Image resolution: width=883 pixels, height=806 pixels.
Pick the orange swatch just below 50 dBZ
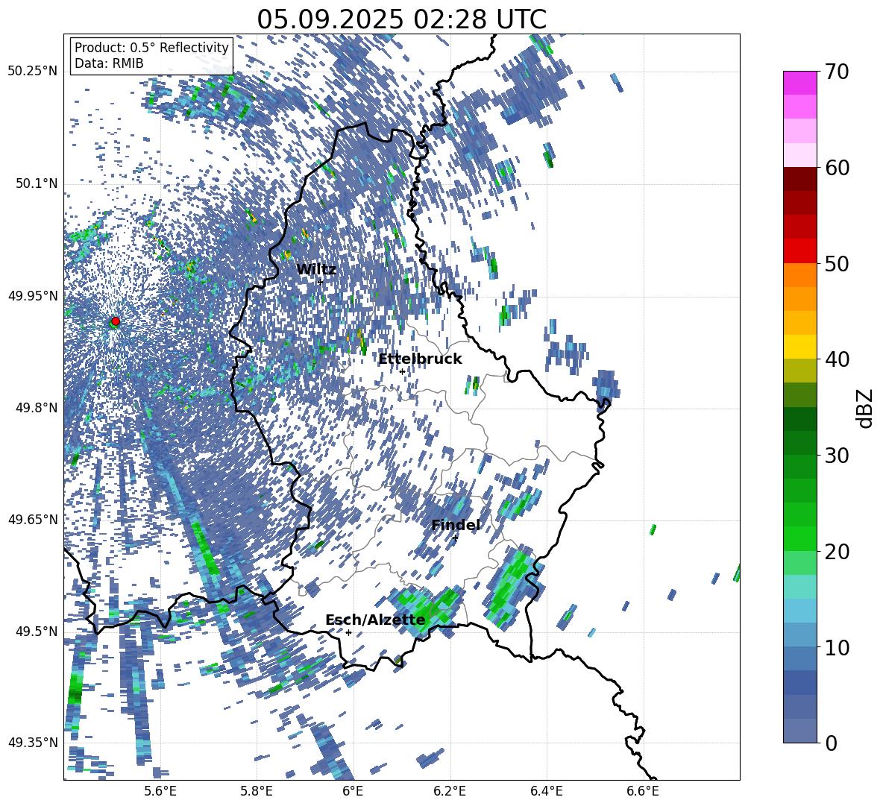[799, 274]
